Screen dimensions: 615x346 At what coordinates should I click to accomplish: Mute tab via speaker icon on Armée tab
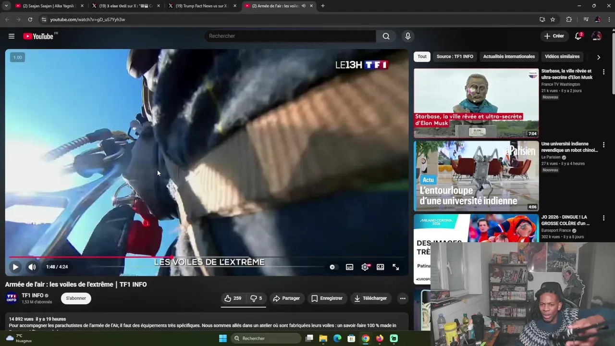click(x=303, y=6)
